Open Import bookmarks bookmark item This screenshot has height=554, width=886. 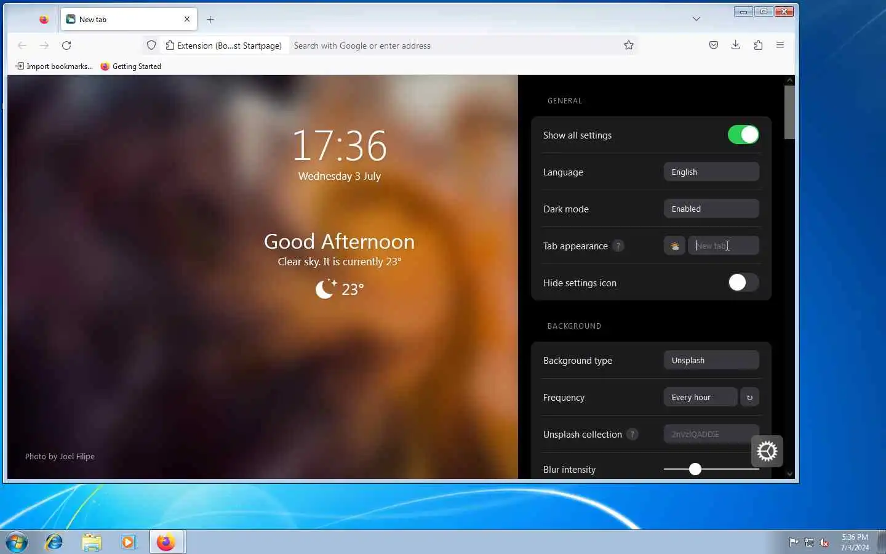point(54,66)
